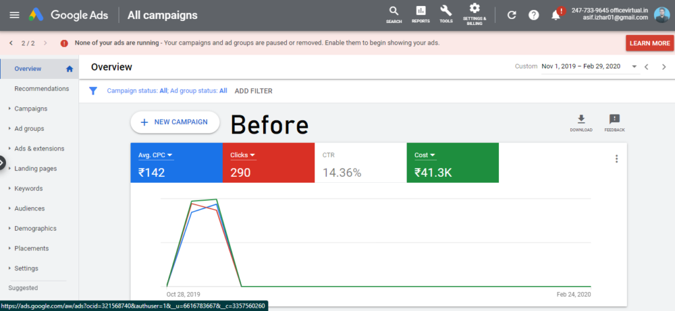Expand the Ad groups sidebar section
The width and height of the screenshot is (675, 311).
pyautogui.click(x=9, y=128)
